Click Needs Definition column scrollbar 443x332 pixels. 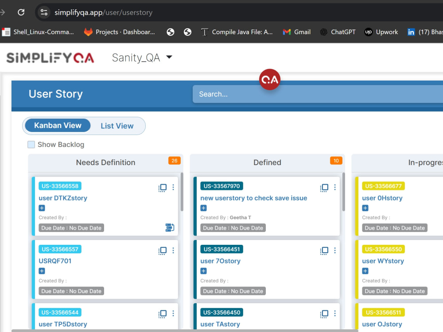click(182, 192)
